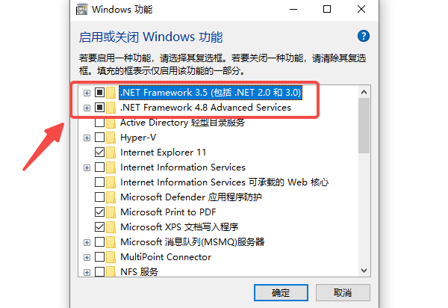Click the folder icon next to NFS 服务
Screen dimensions: 448x308
coord(112,272)
